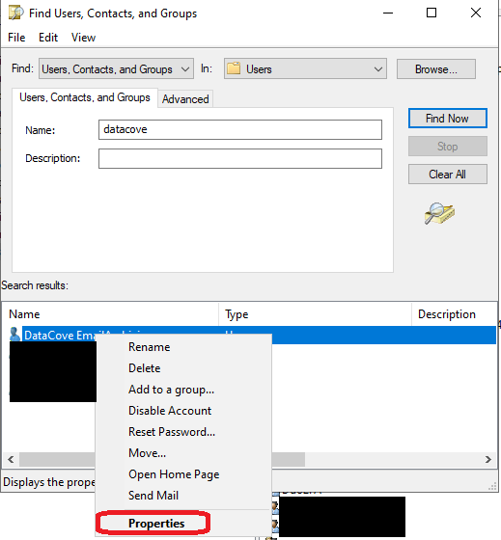Click the left scroll arrow of results list
Image resolution: width=501 pixels, height=540 pixels.
11,459
